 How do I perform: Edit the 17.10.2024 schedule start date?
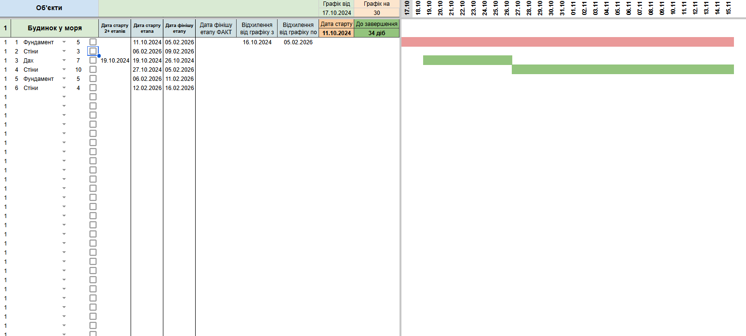(x=336, y=13)
